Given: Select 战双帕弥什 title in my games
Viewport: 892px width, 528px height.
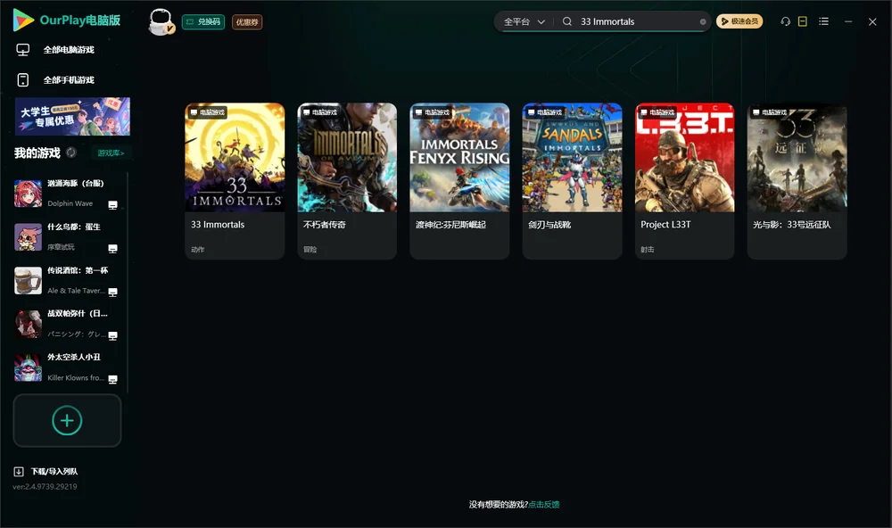Looking at the screenshot, I should (78, 314).
